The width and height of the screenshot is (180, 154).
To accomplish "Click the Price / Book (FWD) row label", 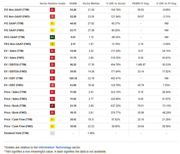I will (x=15, y=113).
